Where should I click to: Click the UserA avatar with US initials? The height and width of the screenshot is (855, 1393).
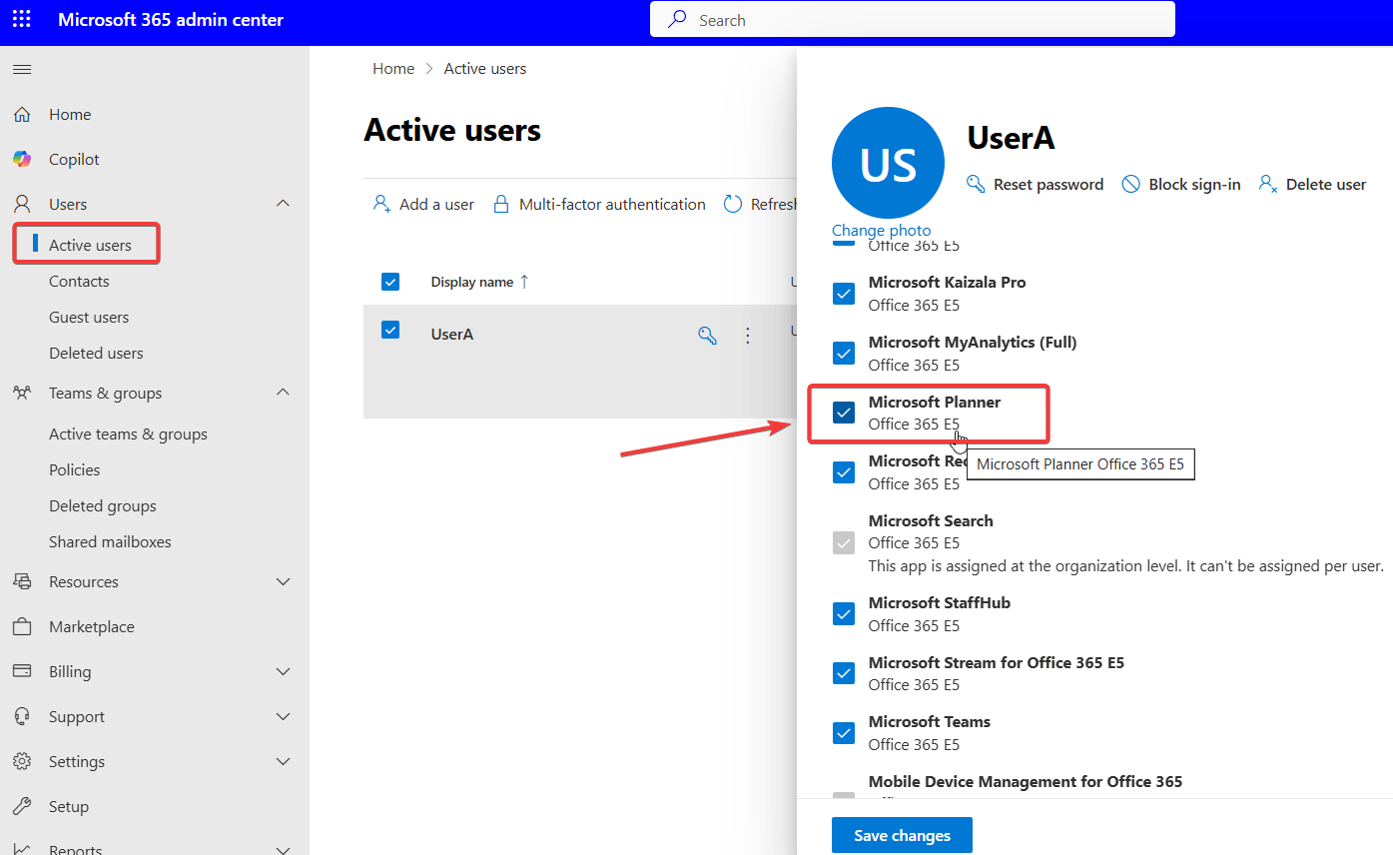(x=888, y=164)
